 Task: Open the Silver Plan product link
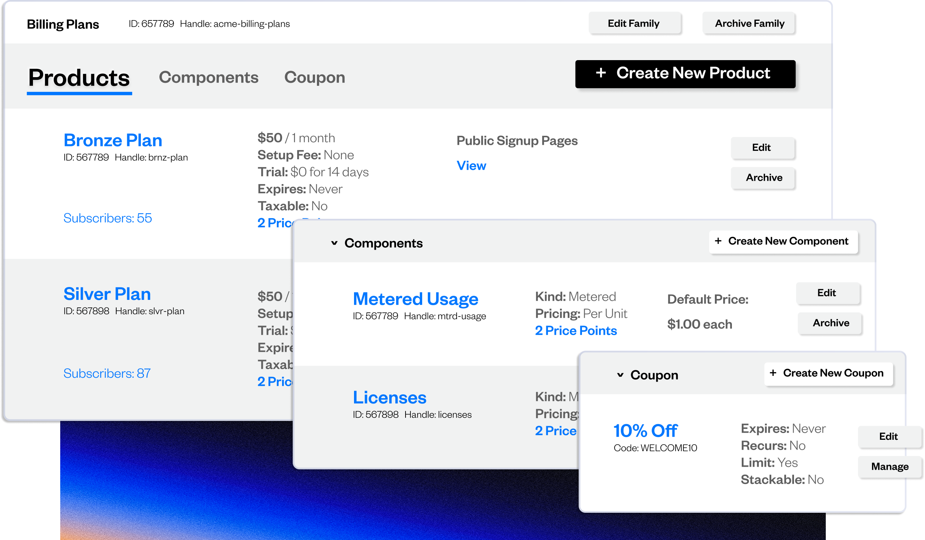point(107,294)
